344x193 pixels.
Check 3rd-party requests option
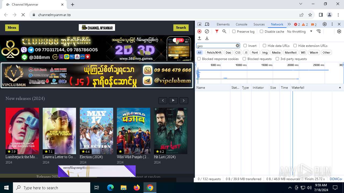pyautogui.click(x=277, y=59)
